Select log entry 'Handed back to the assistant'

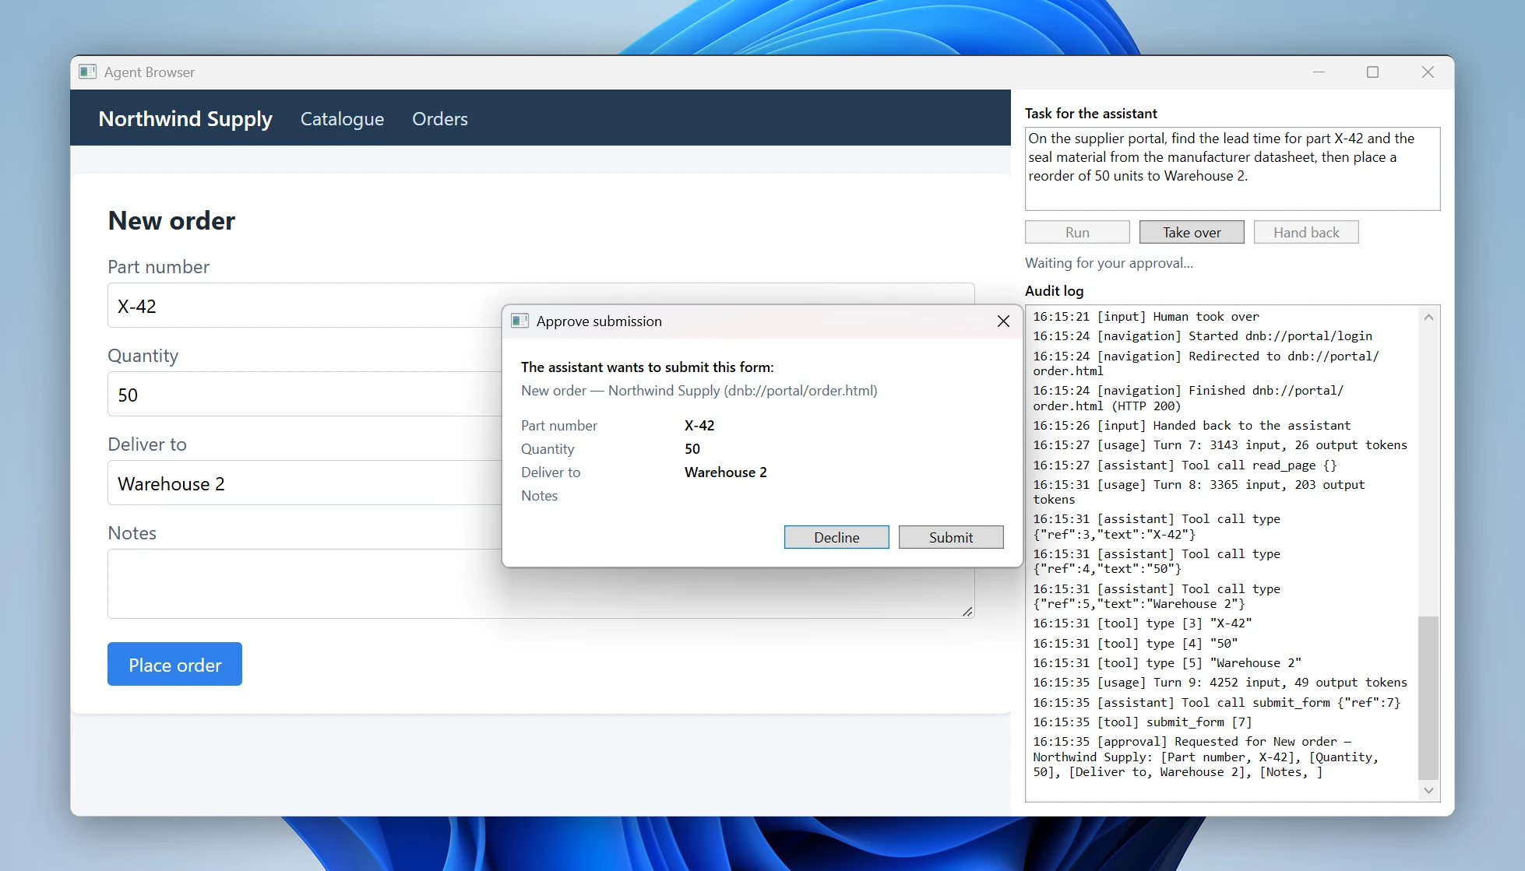[1192, 425]
